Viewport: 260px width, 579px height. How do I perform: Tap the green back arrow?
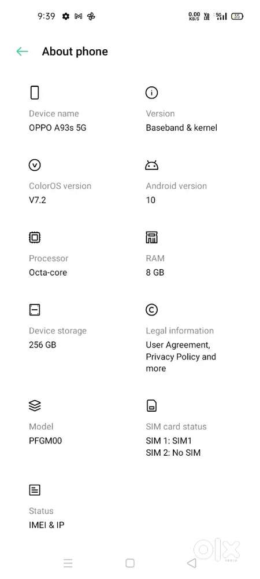(22, 52)
